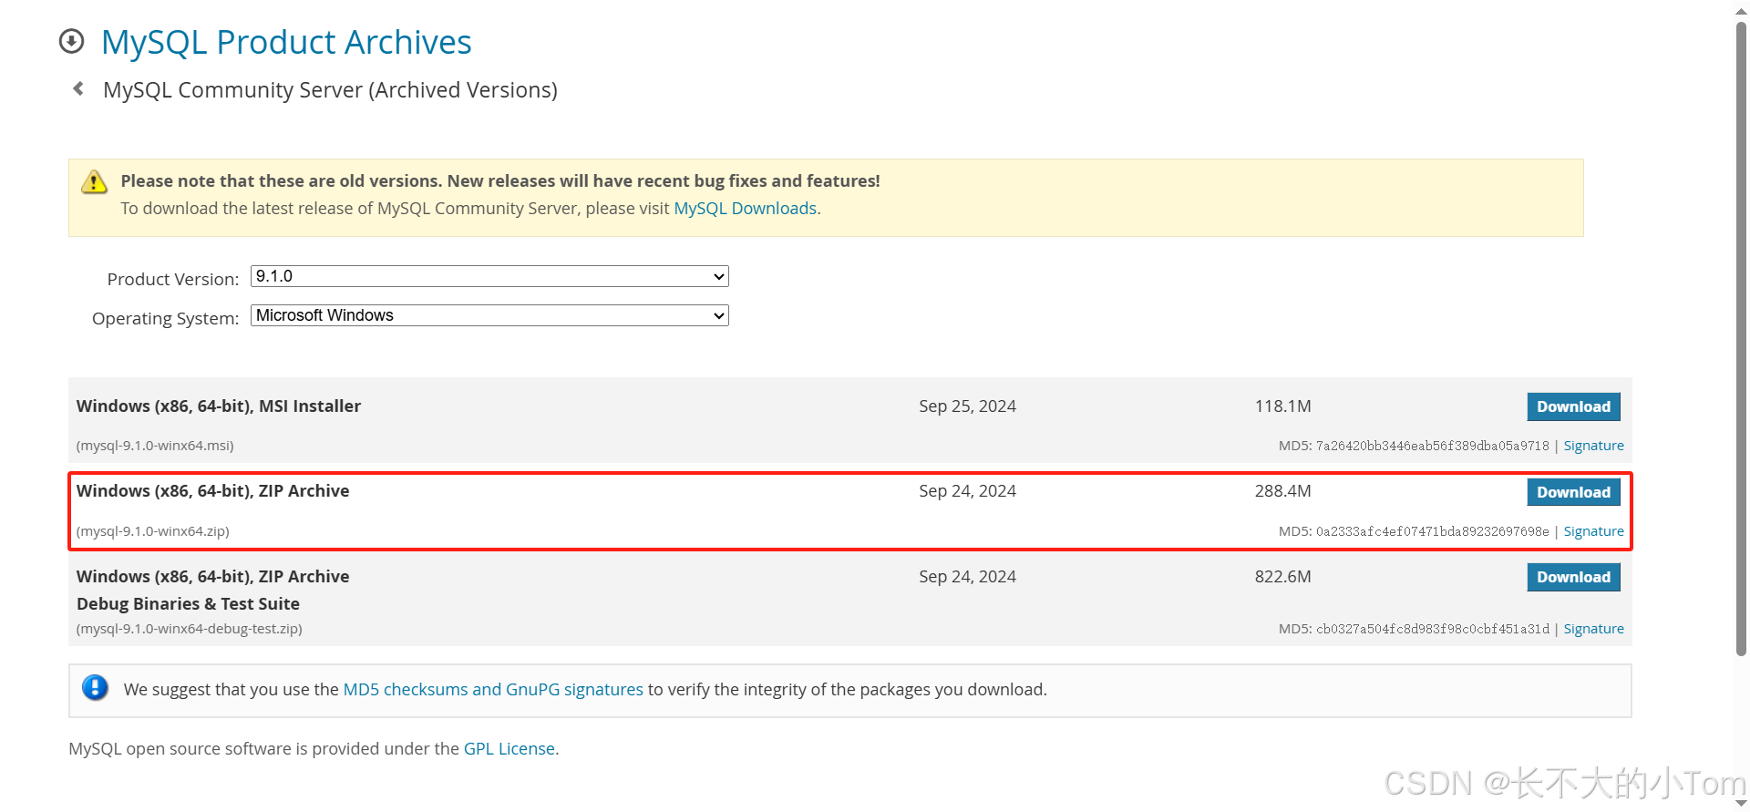Image resolution: width=1750 pixels, height=812 pixels.
Task: Click the MD5 hash starting with 7a26420b
Action: (1432, 446)
